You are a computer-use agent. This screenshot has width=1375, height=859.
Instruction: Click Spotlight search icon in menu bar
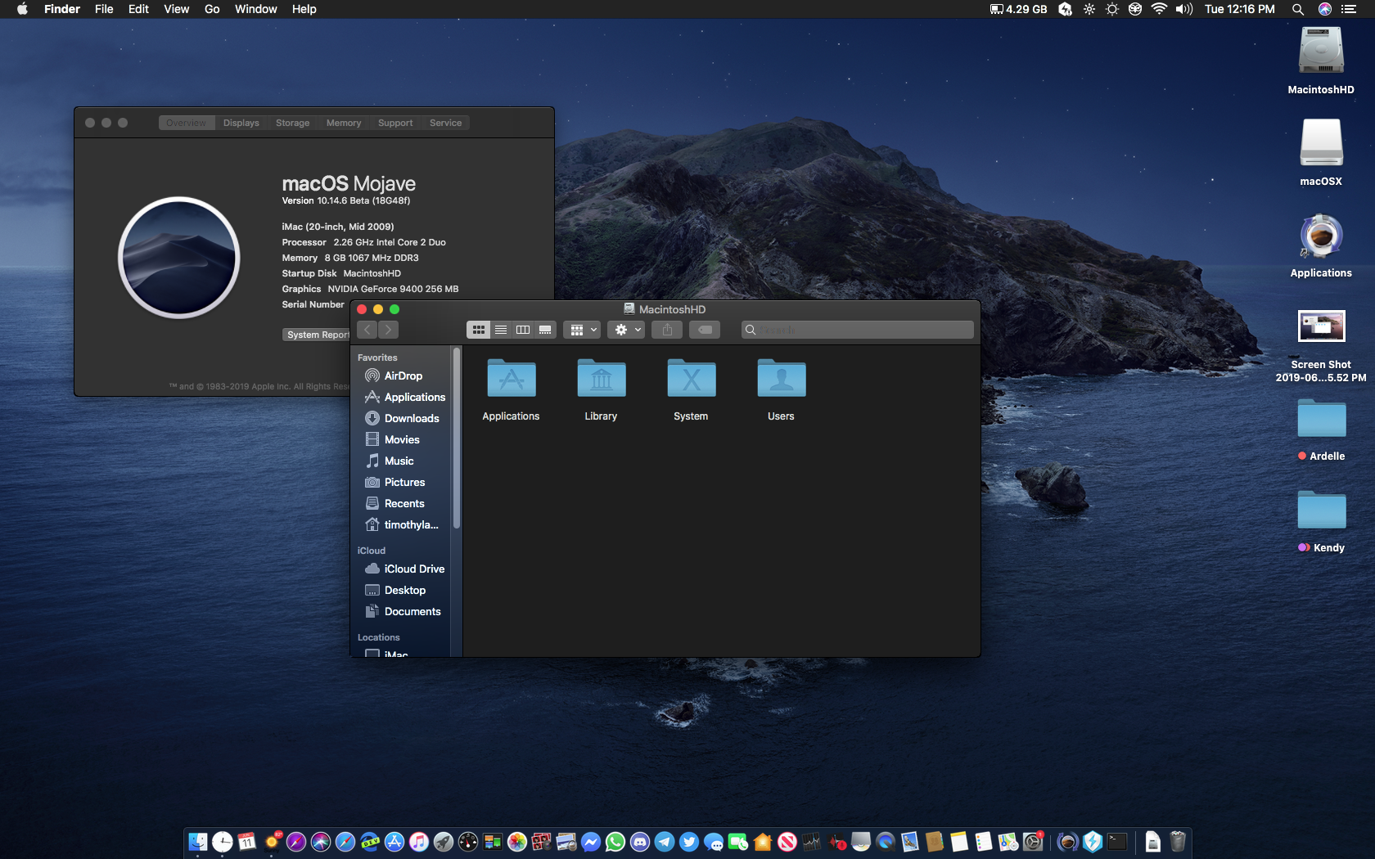(x=1298, y=9)
